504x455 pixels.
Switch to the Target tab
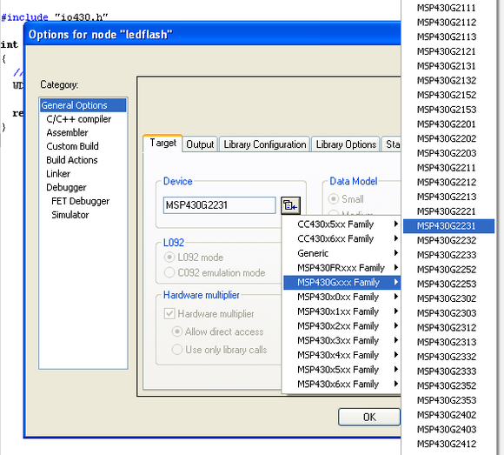[163, 143]
